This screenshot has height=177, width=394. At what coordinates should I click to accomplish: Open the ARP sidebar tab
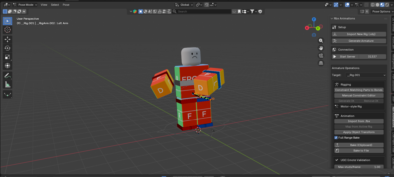point(392,99)
